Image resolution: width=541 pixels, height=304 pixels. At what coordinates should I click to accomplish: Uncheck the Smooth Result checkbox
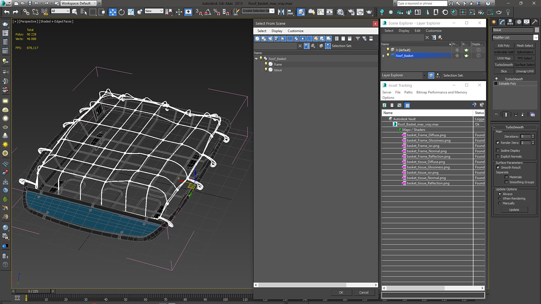click(498, 167)
